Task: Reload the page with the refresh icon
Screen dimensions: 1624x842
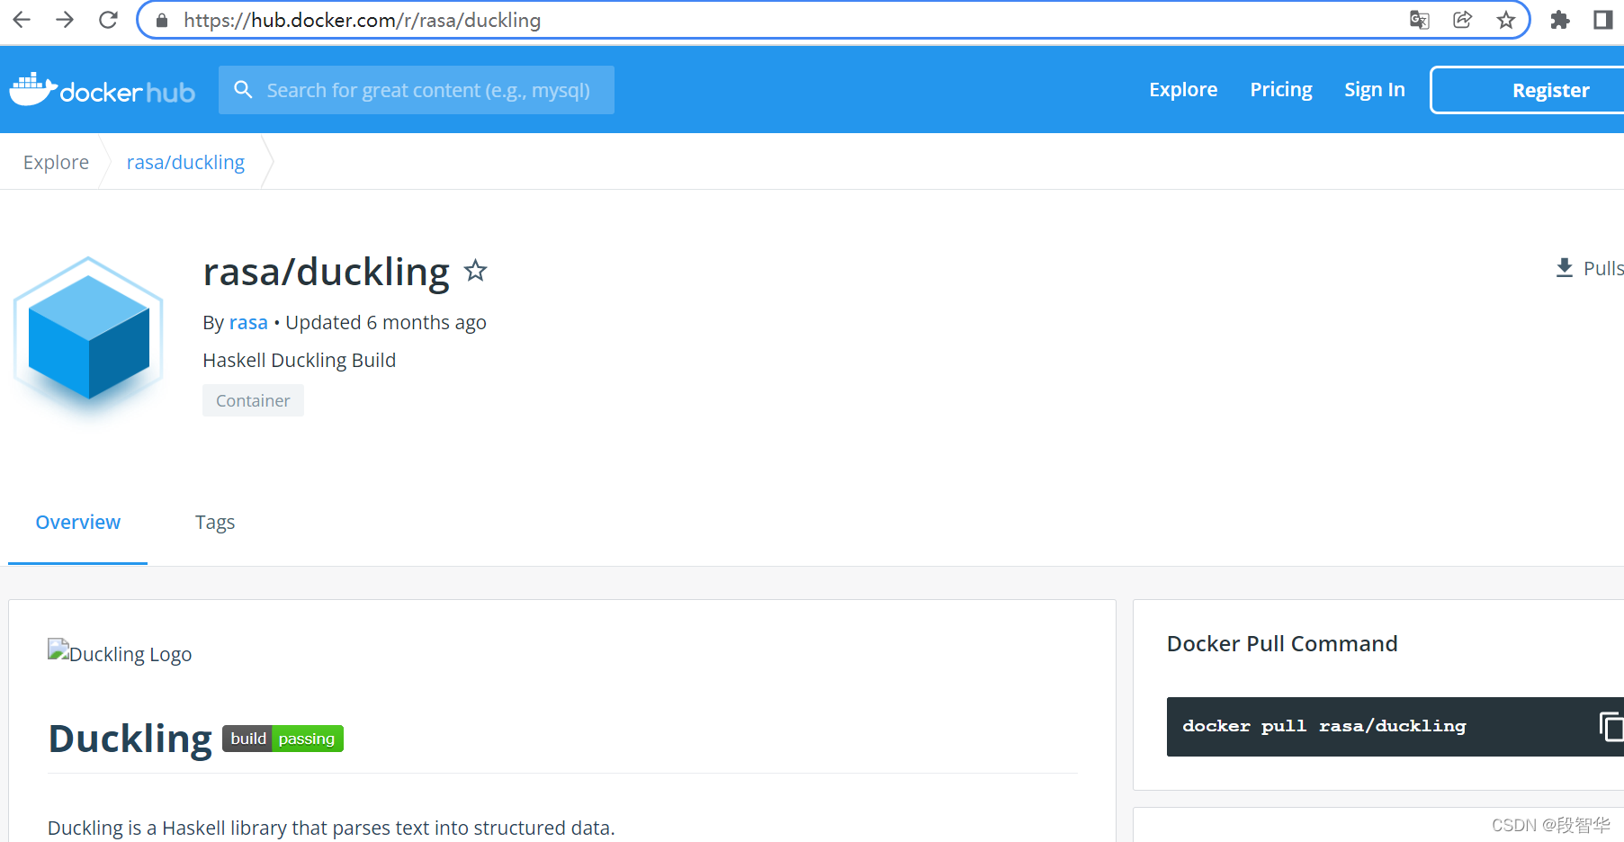Action: tap(108, 20)
